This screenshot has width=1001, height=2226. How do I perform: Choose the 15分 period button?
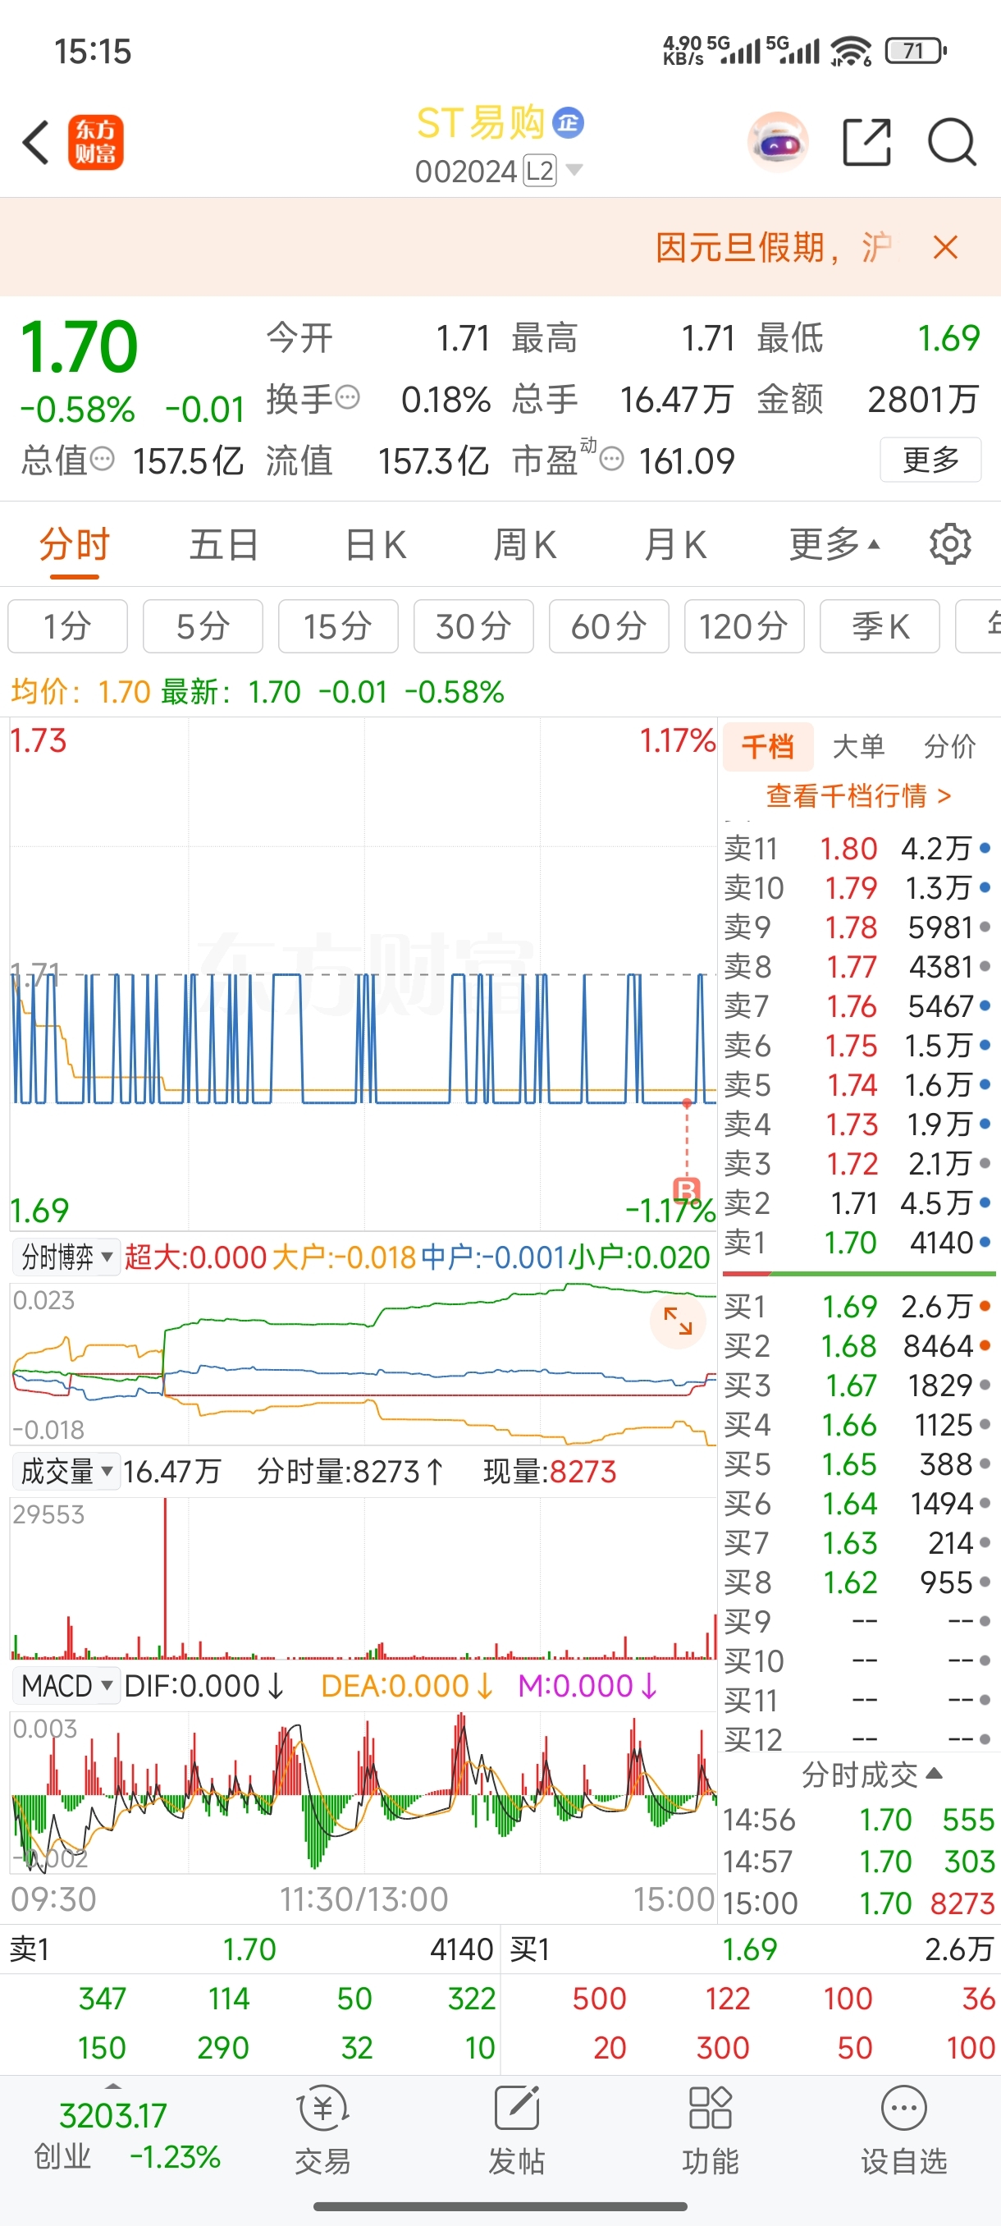pos(338,626)
